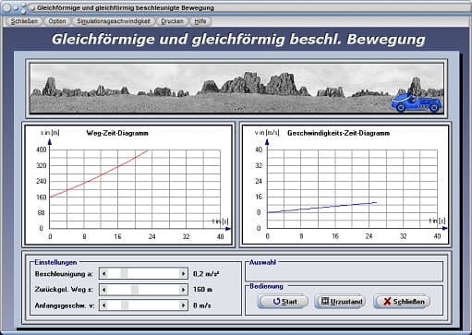Click the landscape panorama image

pyautogui.click(x=236, y=89)
